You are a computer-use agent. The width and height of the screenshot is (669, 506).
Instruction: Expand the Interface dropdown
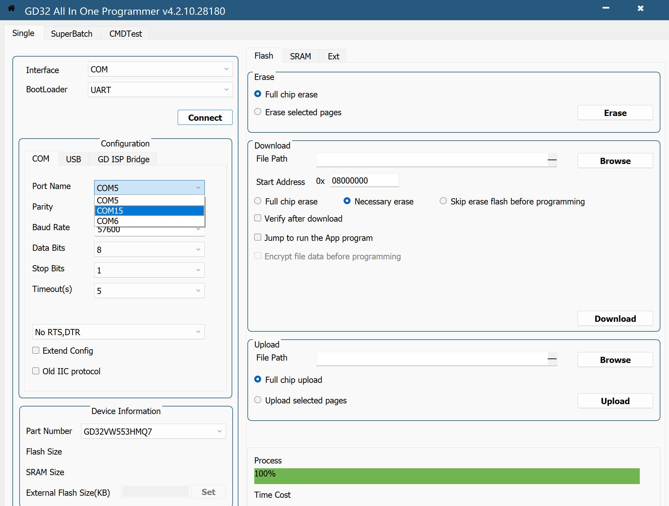point(160,69)
